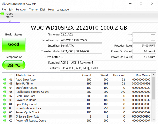Click the green disk status orb for C:
This screenshot has width=158, height=124.
coord(2,14)
